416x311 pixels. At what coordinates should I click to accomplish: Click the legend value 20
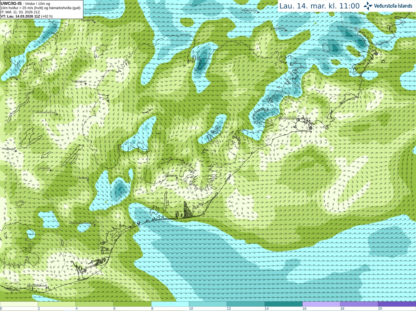click(380, 309)
